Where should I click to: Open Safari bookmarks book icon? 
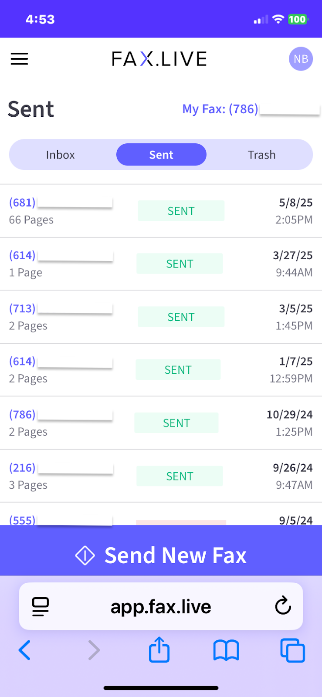click(x=226, y=650)
